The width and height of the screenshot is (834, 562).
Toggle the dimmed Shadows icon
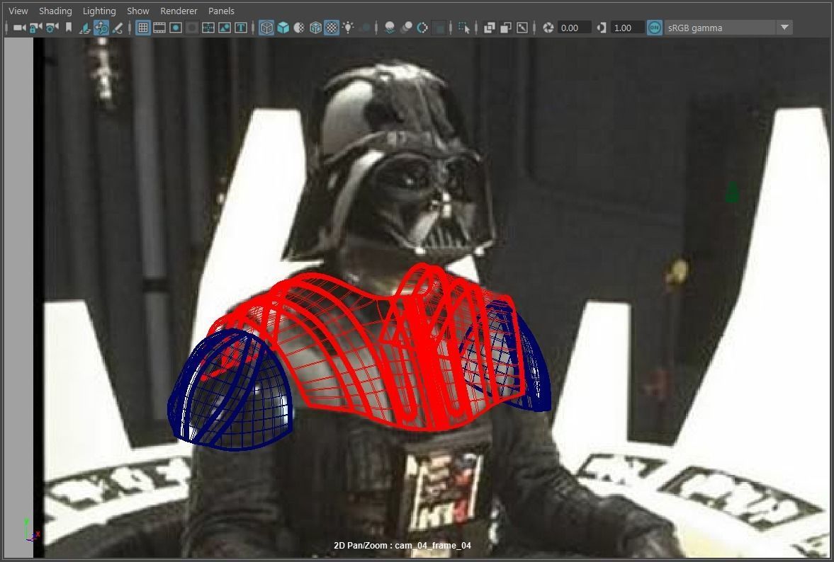click(366, 28)
